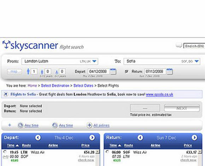Expand the From airport dropdown arrow

[x=94, y=61]
